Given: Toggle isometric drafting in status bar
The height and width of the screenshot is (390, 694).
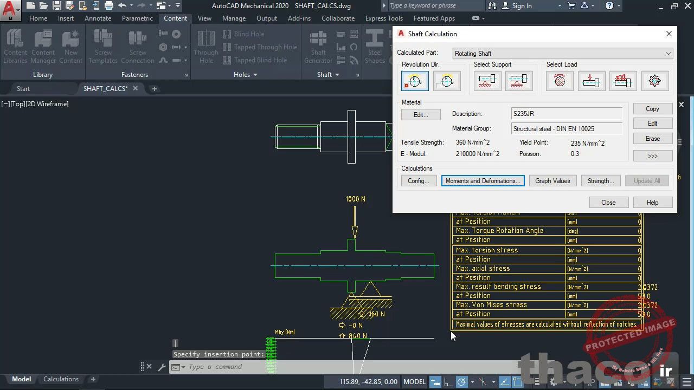Looking at the screenshot, I should point(483,382).
